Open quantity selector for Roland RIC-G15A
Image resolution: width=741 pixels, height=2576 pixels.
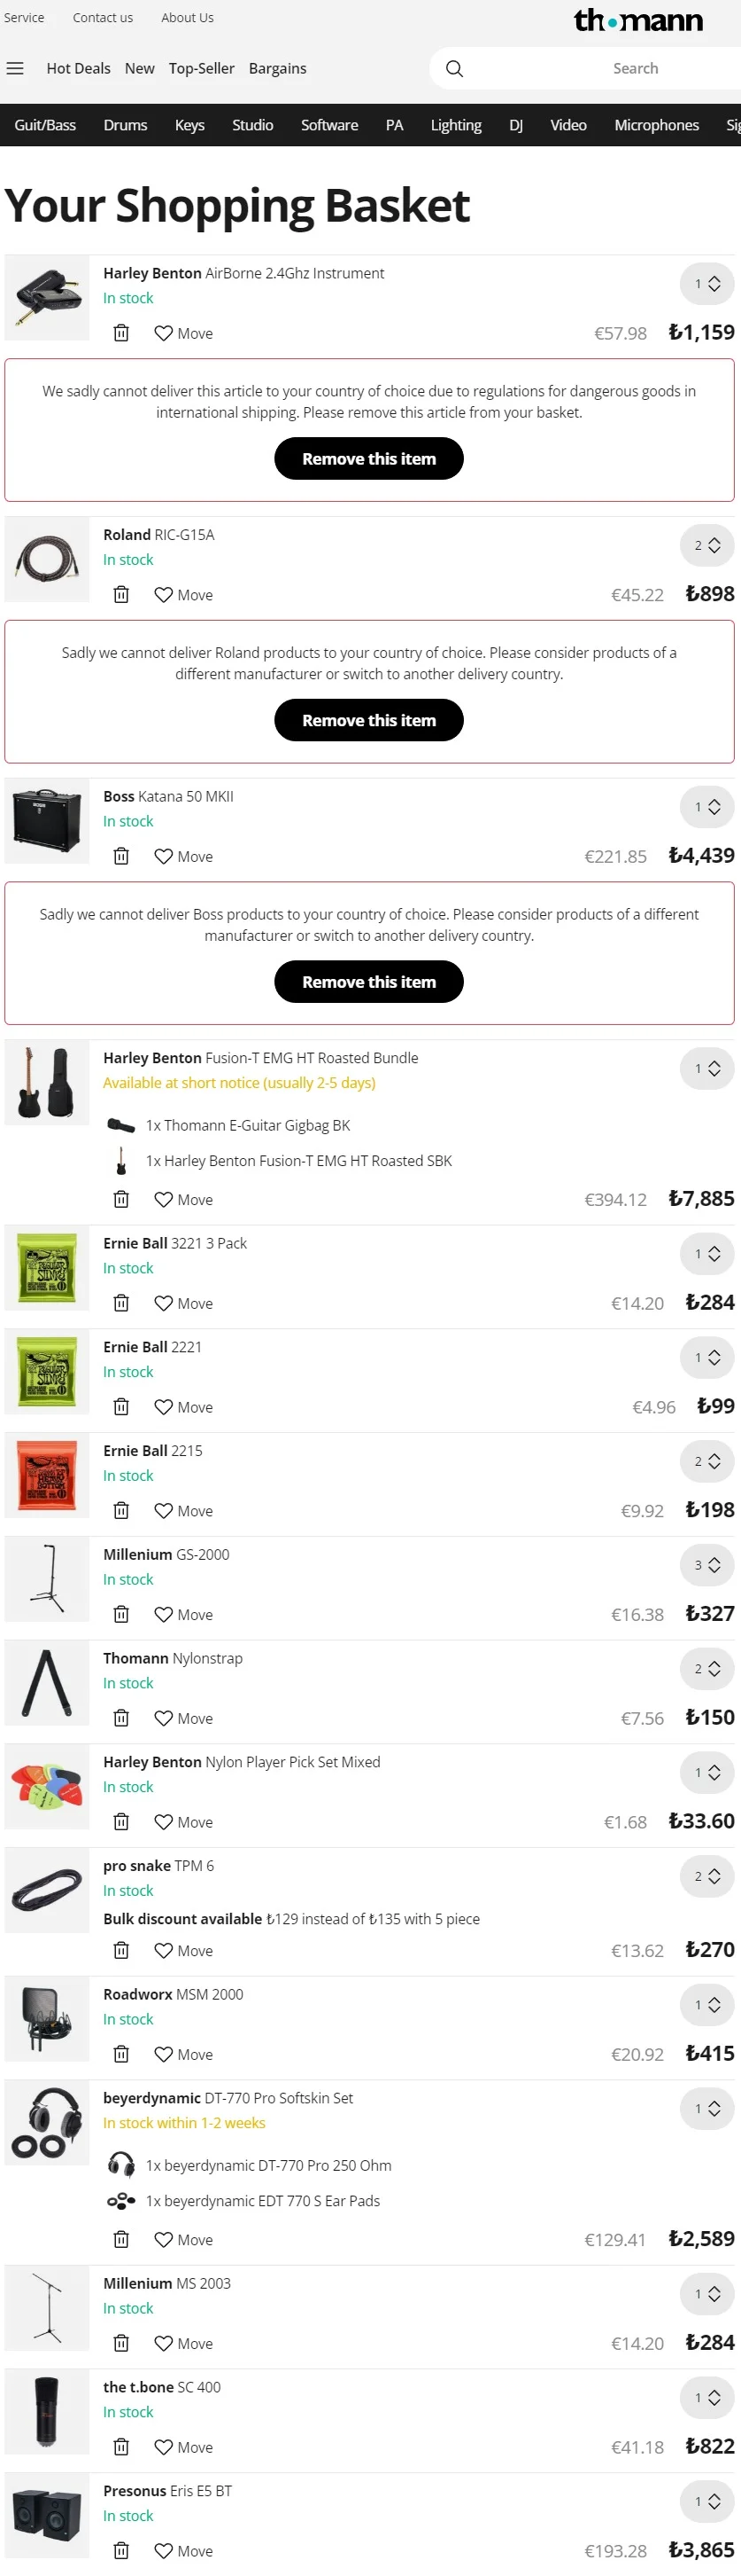(707, 546)
